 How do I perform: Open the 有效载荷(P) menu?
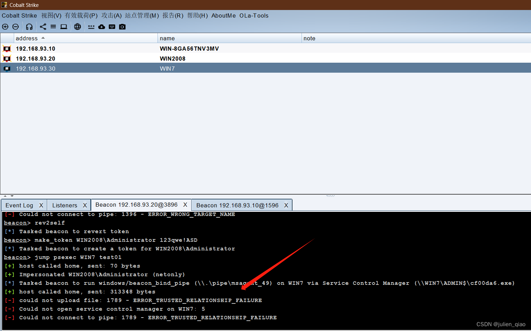[81, 15]
